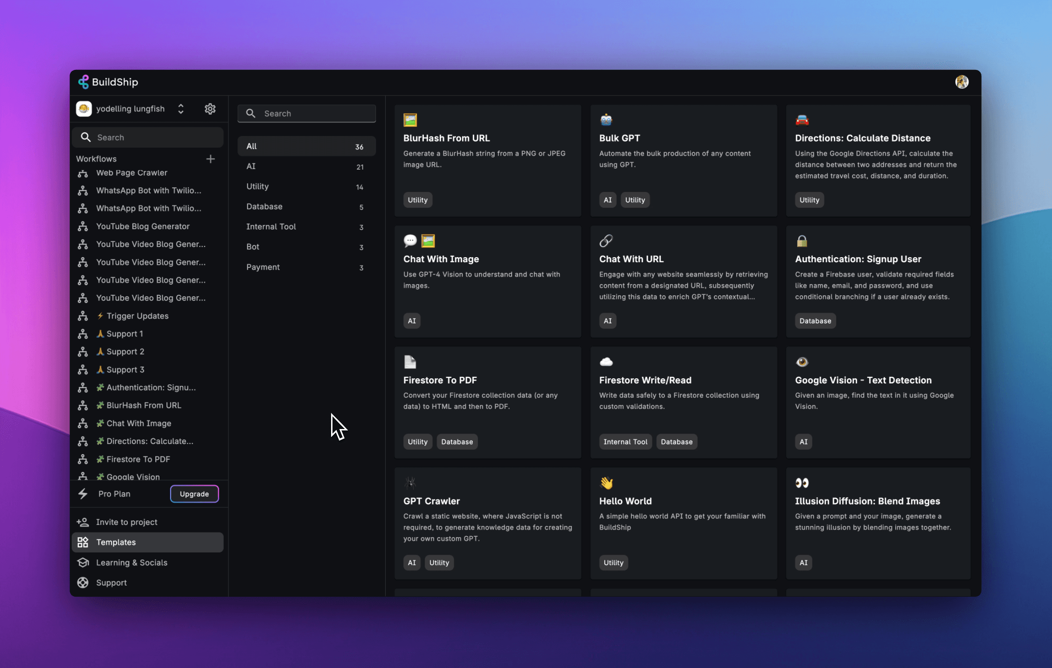
Task: Click the Templates section icon in sidebar
Action: [x=83, y=542]
